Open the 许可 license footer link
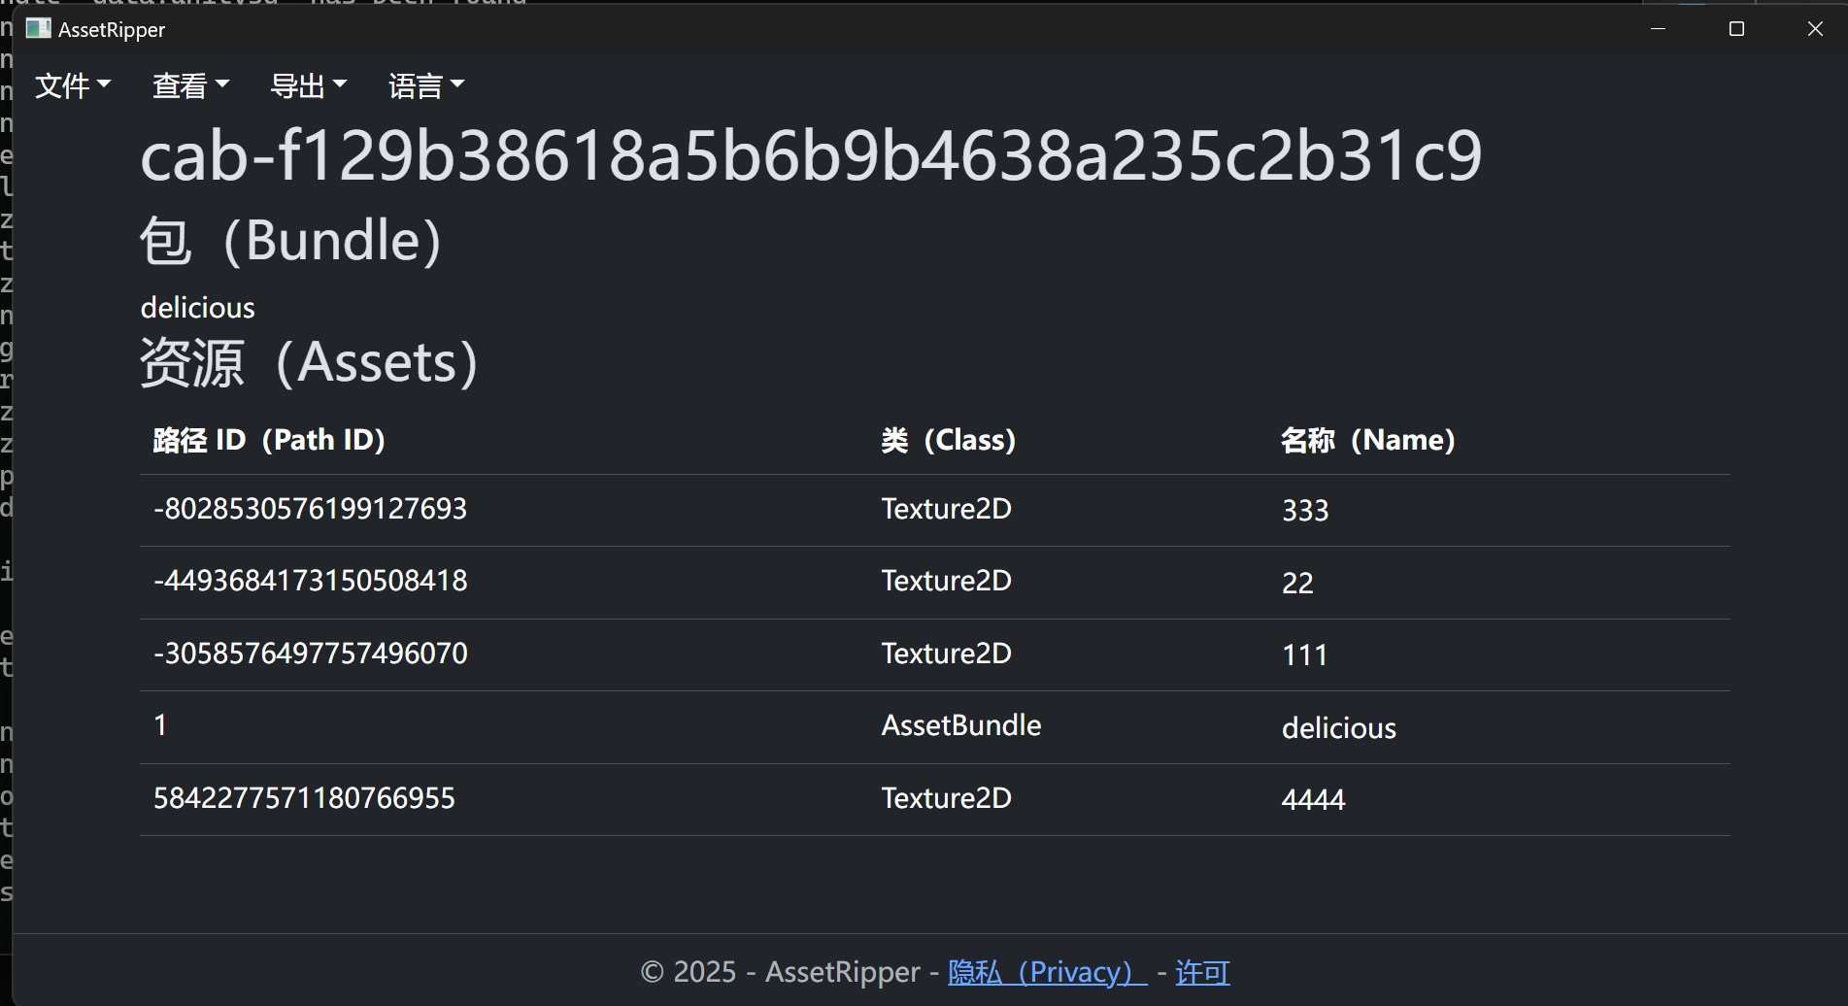Viewport: 1848px width, 1006px height. [1202, 972]
